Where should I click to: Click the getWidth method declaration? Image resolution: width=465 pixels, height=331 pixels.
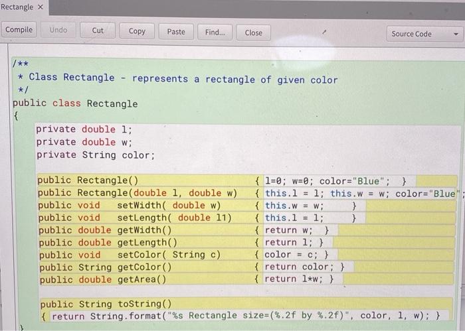tap(105, 230)
